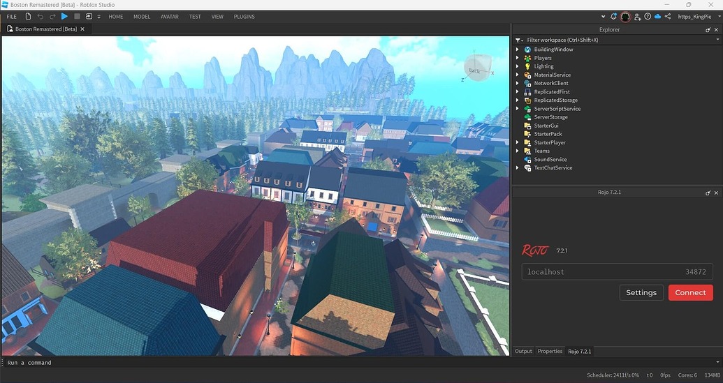
Task: Stop the playtest with the square Stop button
Action: point(77,17)
